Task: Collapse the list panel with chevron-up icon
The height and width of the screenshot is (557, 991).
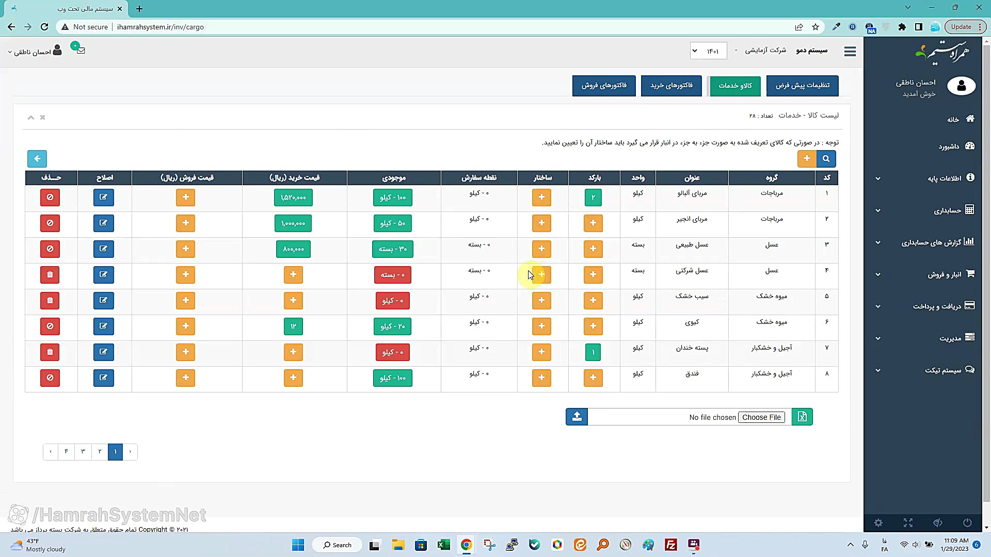Action: click(x=31, y=118)
